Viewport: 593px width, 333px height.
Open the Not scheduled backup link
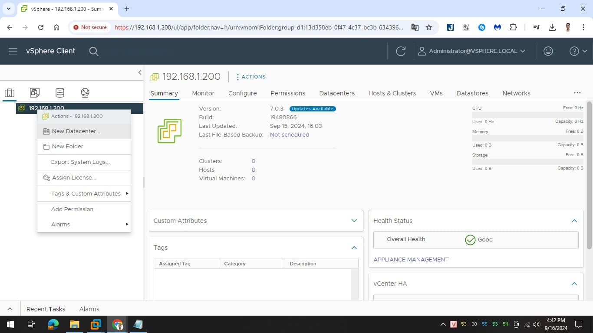(x=290, y=135)
